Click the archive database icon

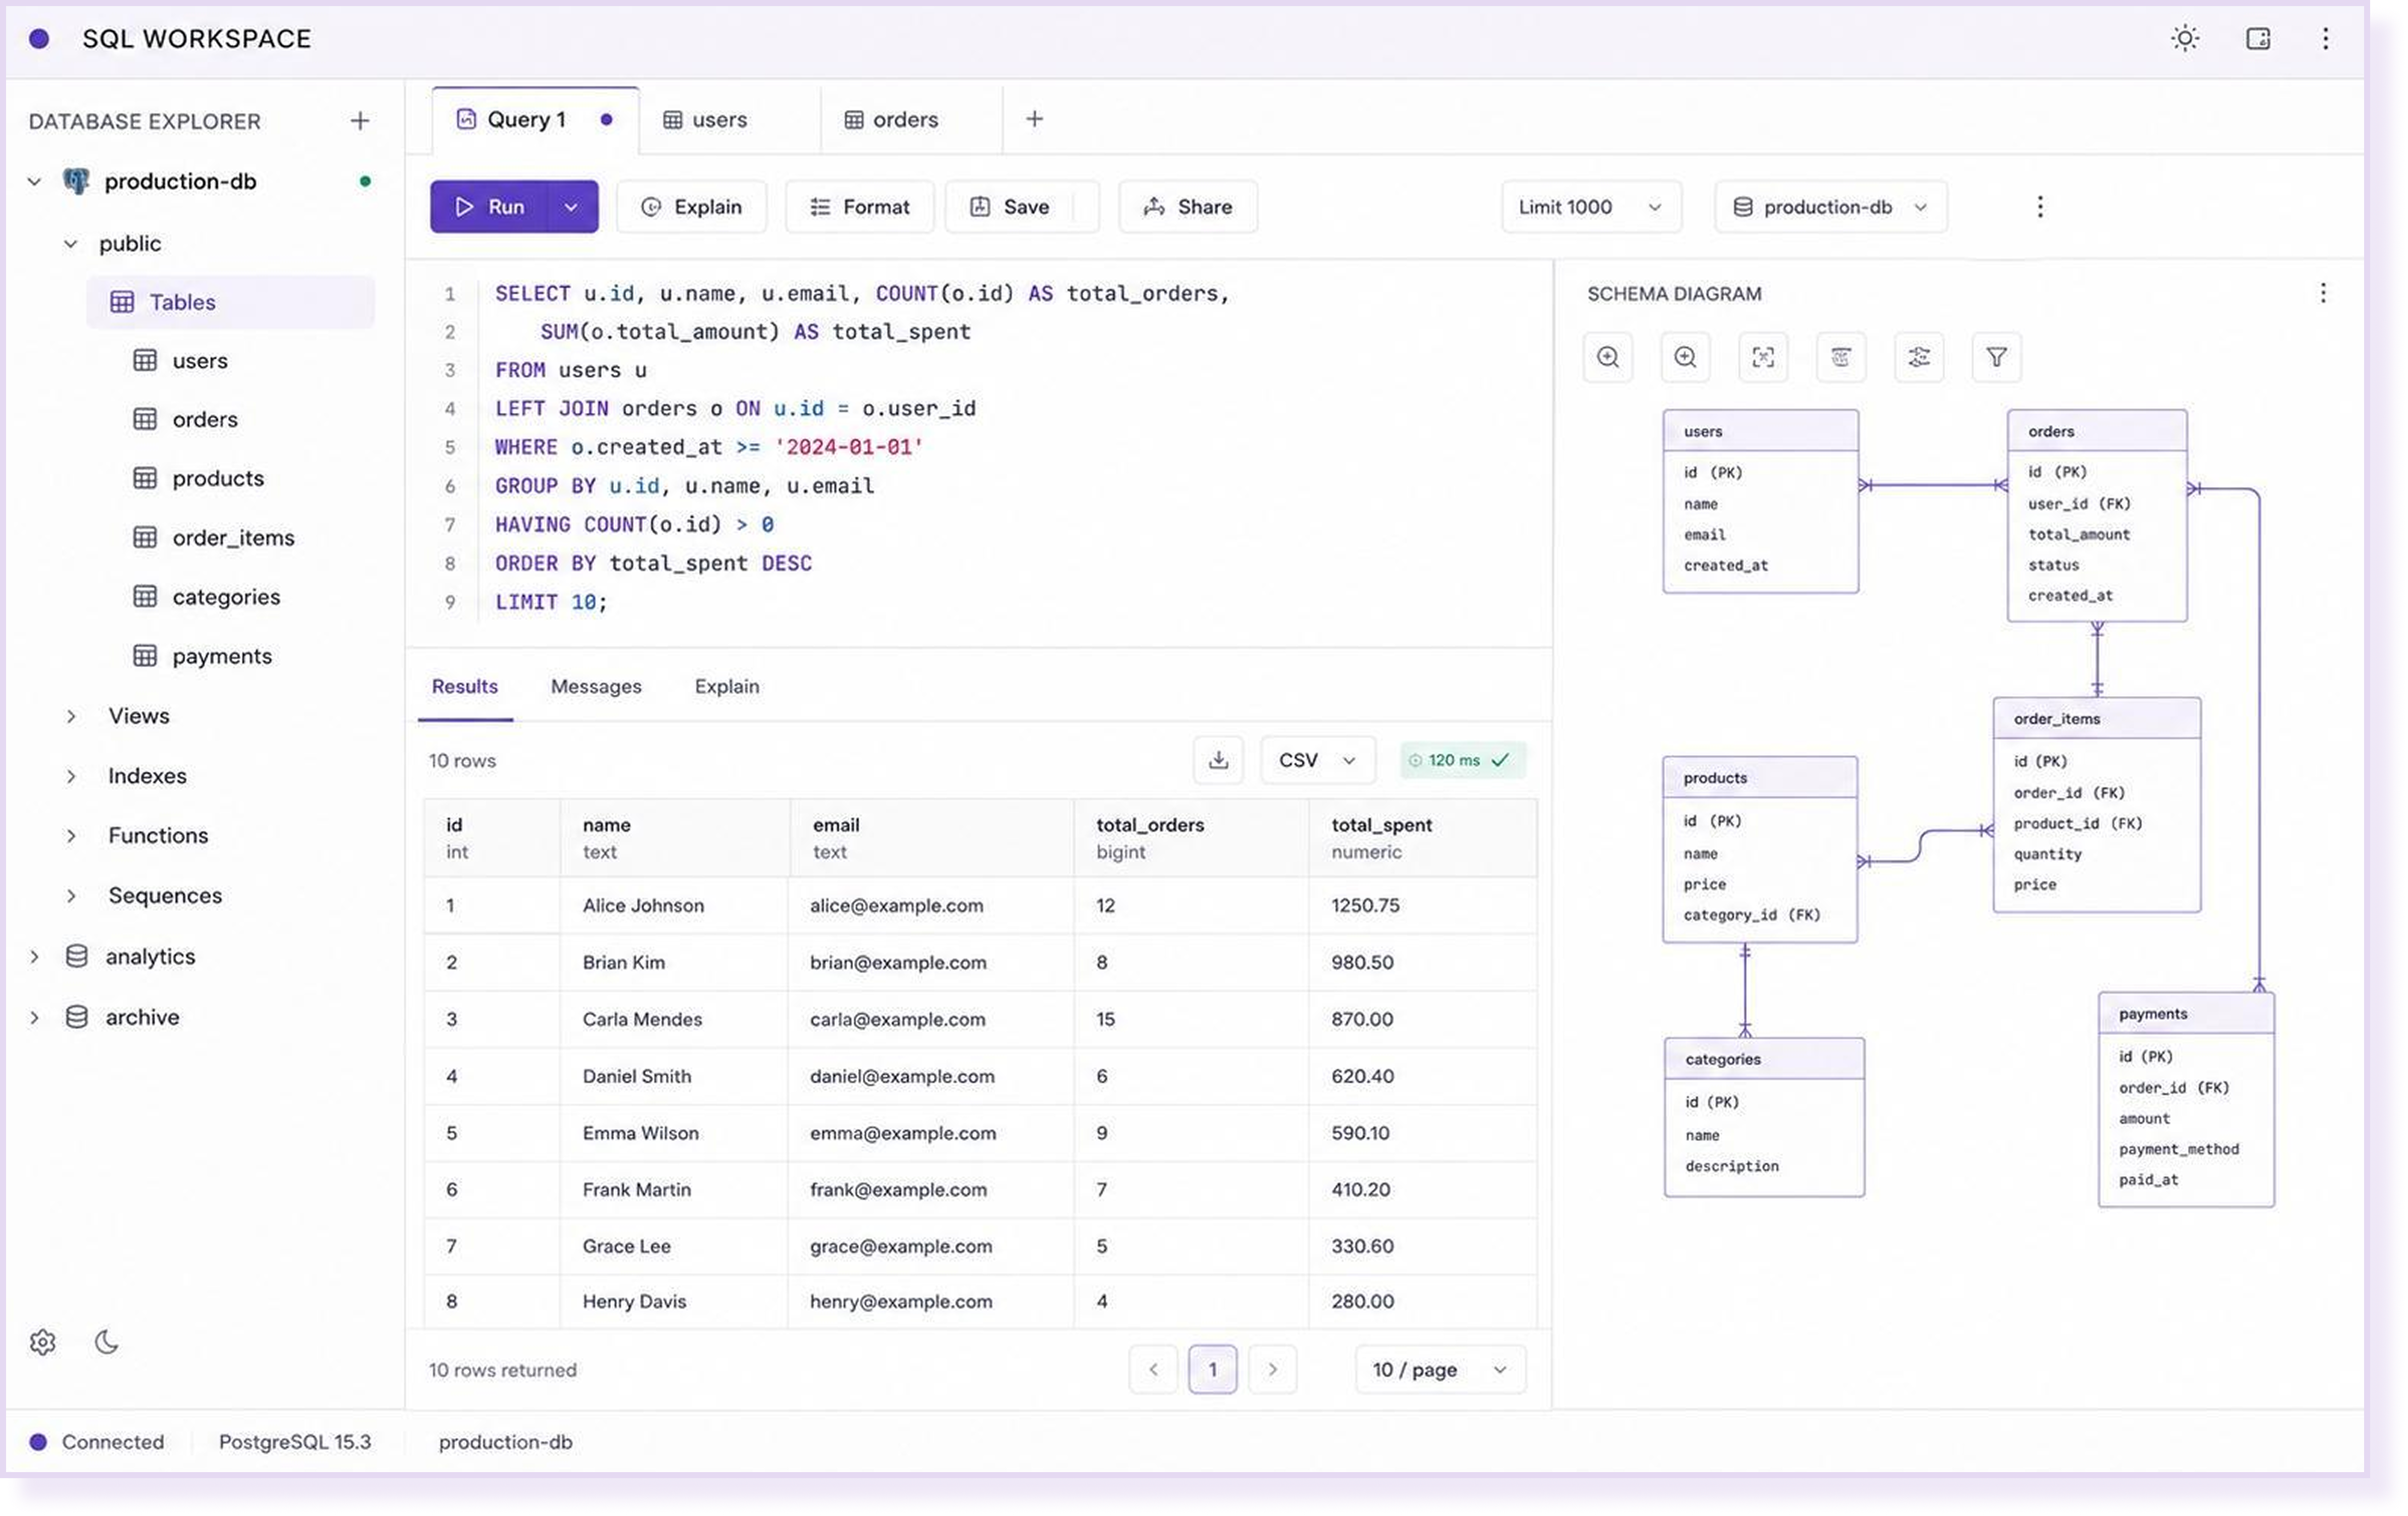(76, 1017)
